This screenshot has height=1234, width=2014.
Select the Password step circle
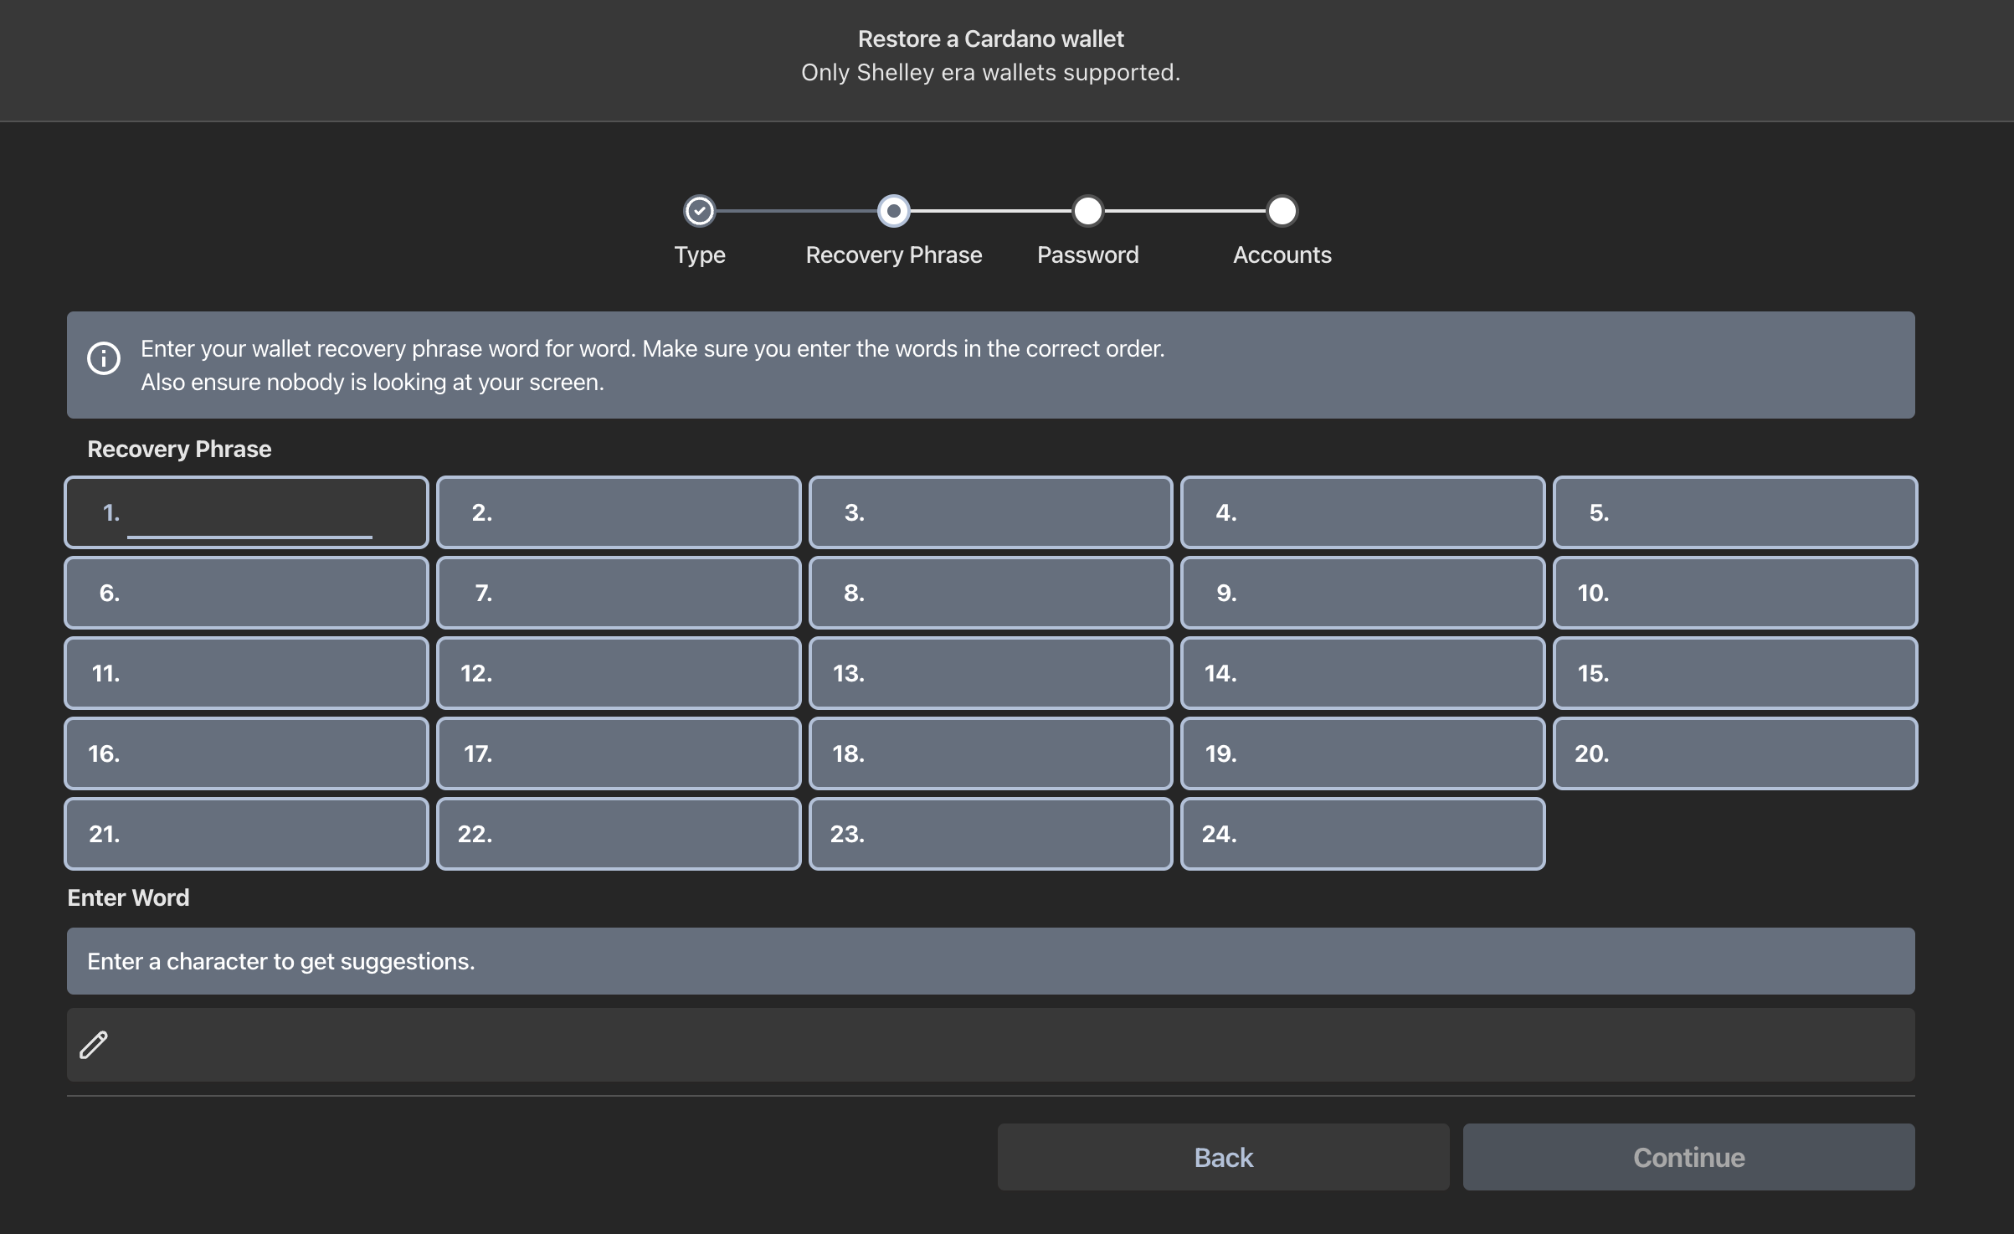(x=1088, y=211)
